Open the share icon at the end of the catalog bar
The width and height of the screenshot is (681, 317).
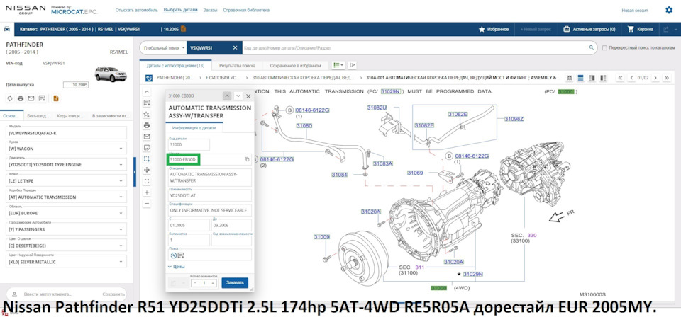tap(666, 30)
